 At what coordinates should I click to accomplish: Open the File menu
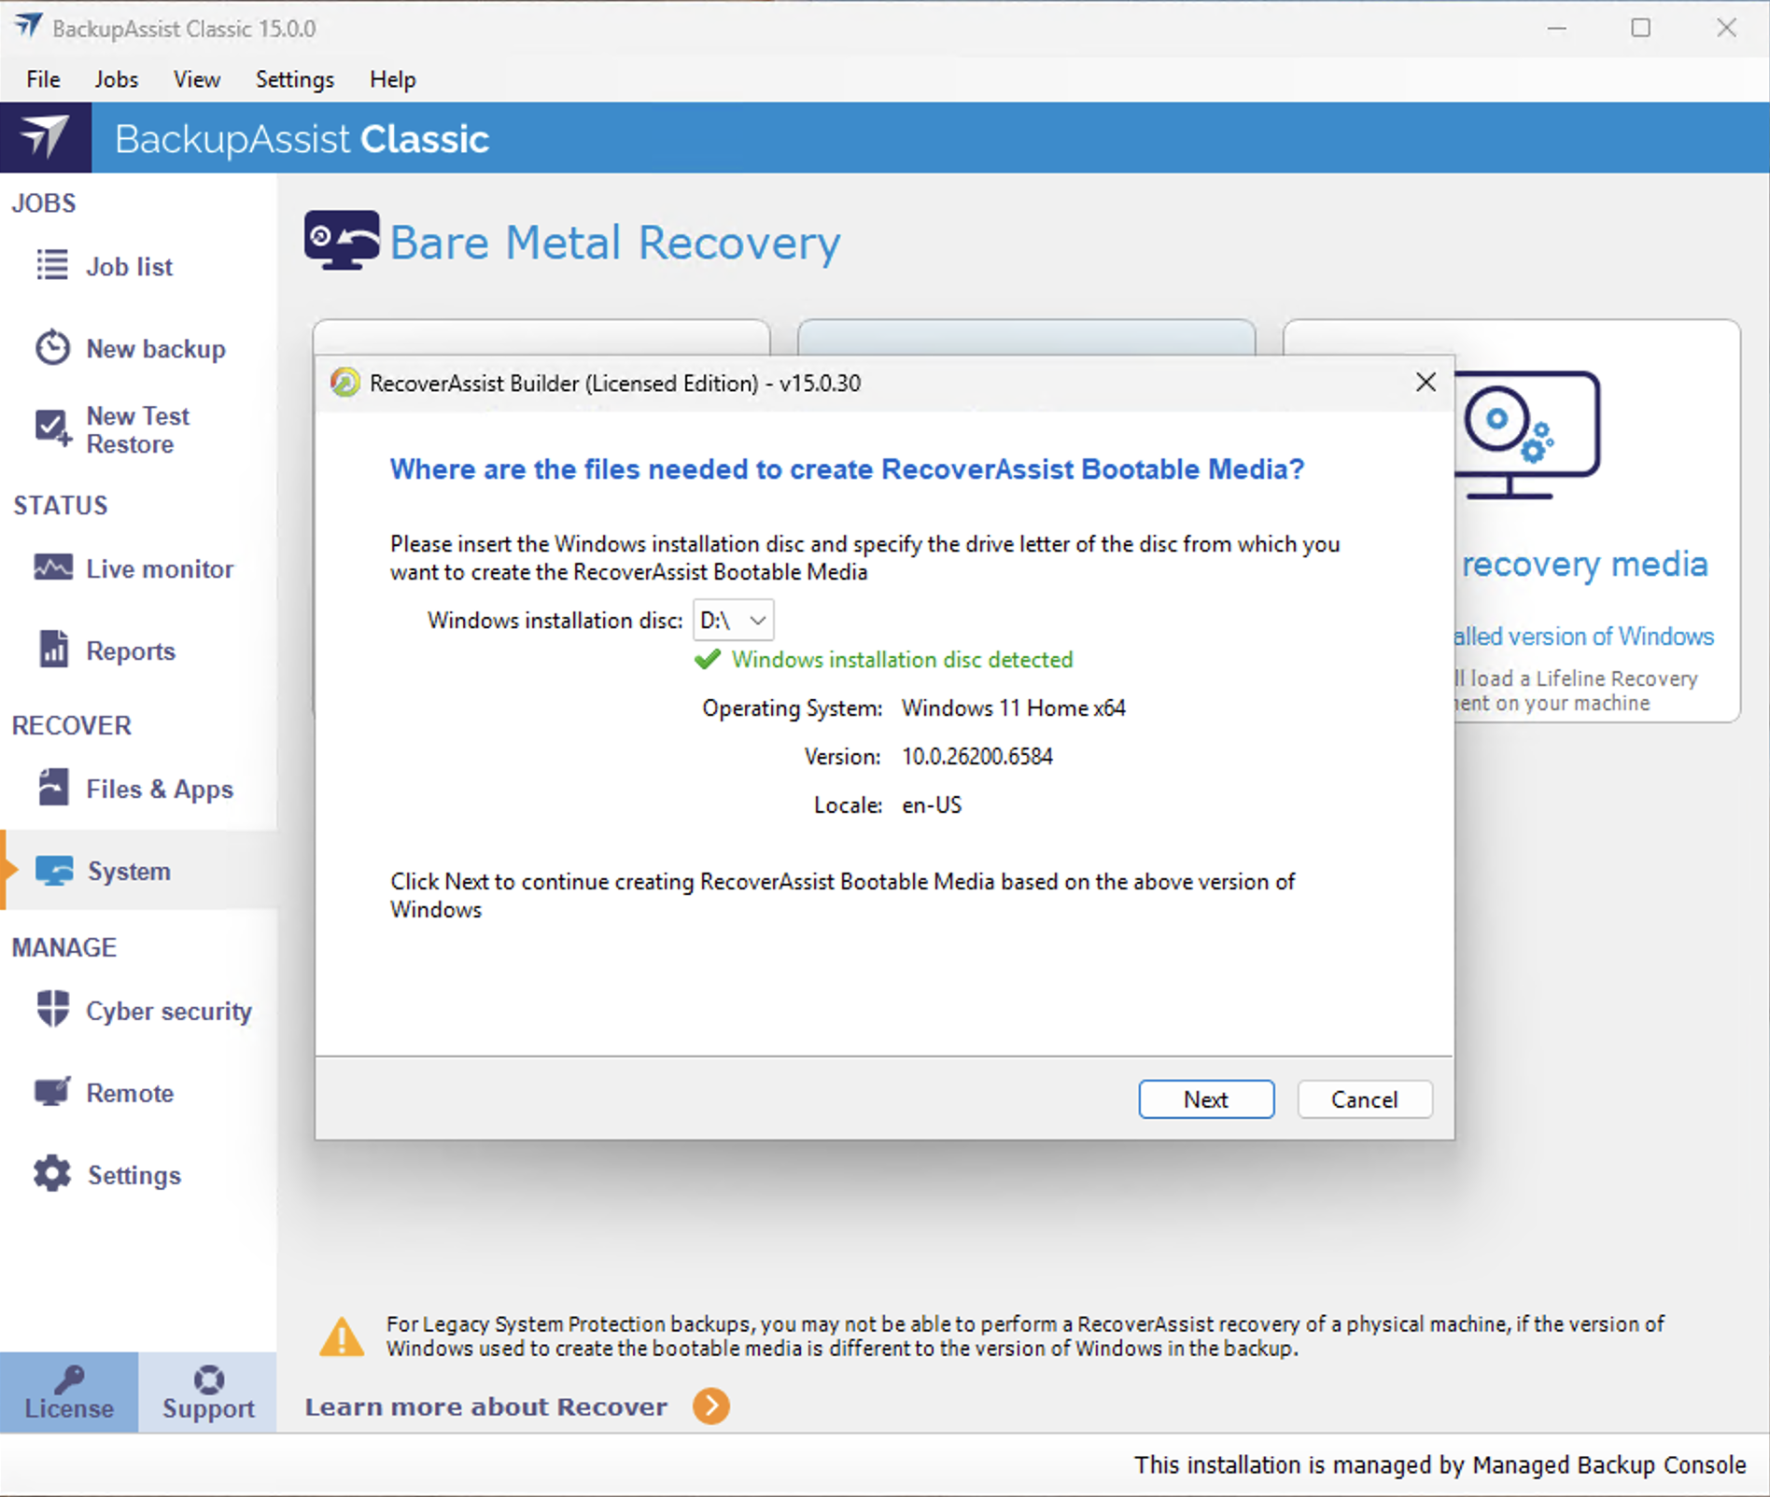tap(43, 79)
